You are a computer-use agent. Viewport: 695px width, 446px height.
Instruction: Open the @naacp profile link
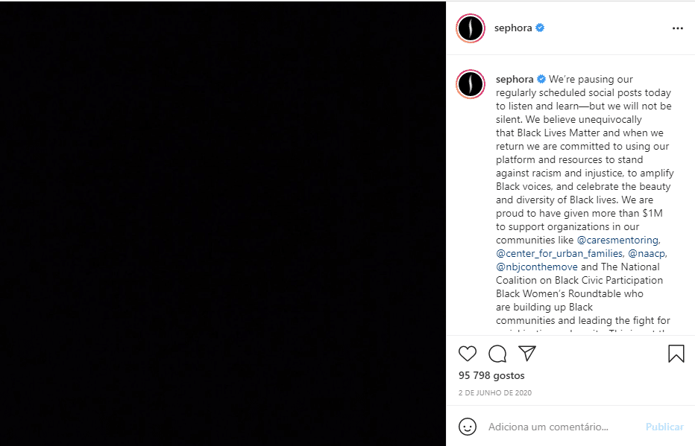click(647, 253)
